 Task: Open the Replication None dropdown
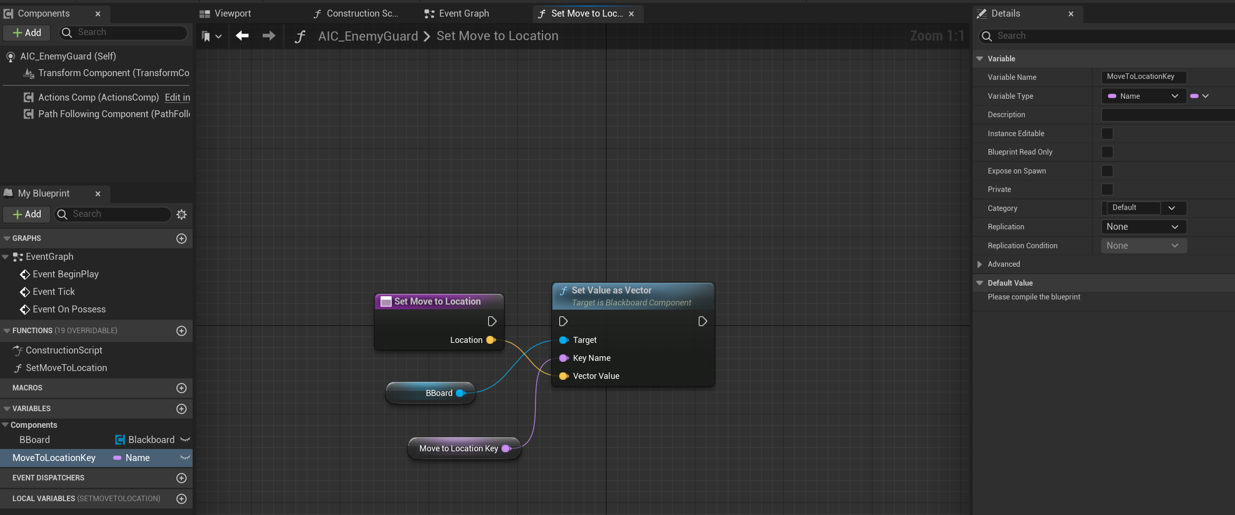tap(1143, 227)
